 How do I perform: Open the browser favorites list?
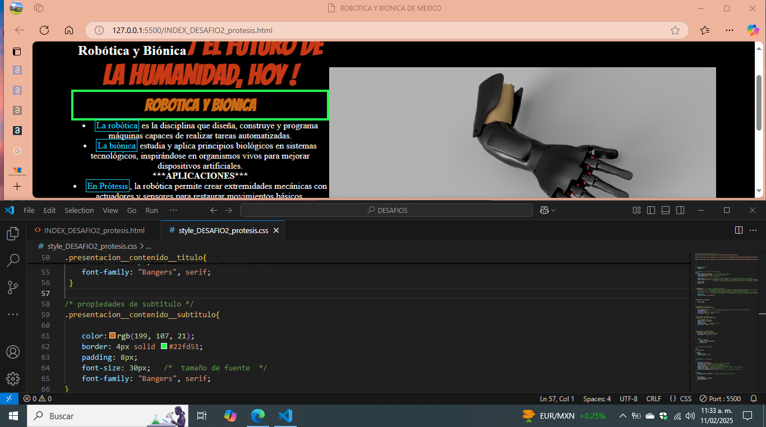[x=705, y=30]
